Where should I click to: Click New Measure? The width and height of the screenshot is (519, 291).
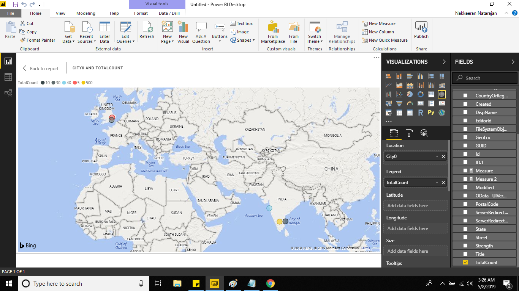coord(378,23)
